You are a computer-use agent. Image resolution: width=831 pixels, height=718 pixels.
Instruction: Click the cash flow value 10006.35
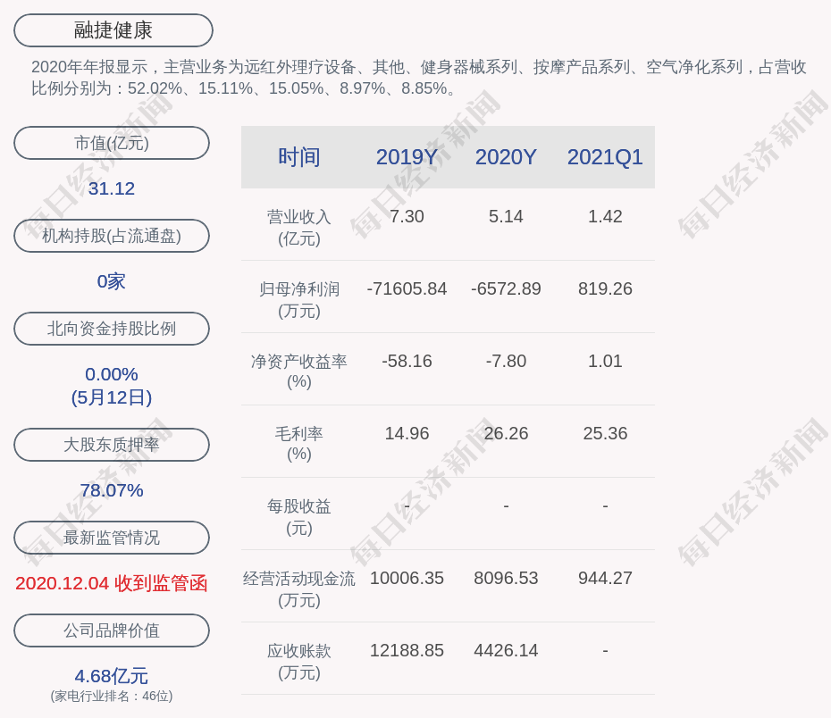click(407, 578)
